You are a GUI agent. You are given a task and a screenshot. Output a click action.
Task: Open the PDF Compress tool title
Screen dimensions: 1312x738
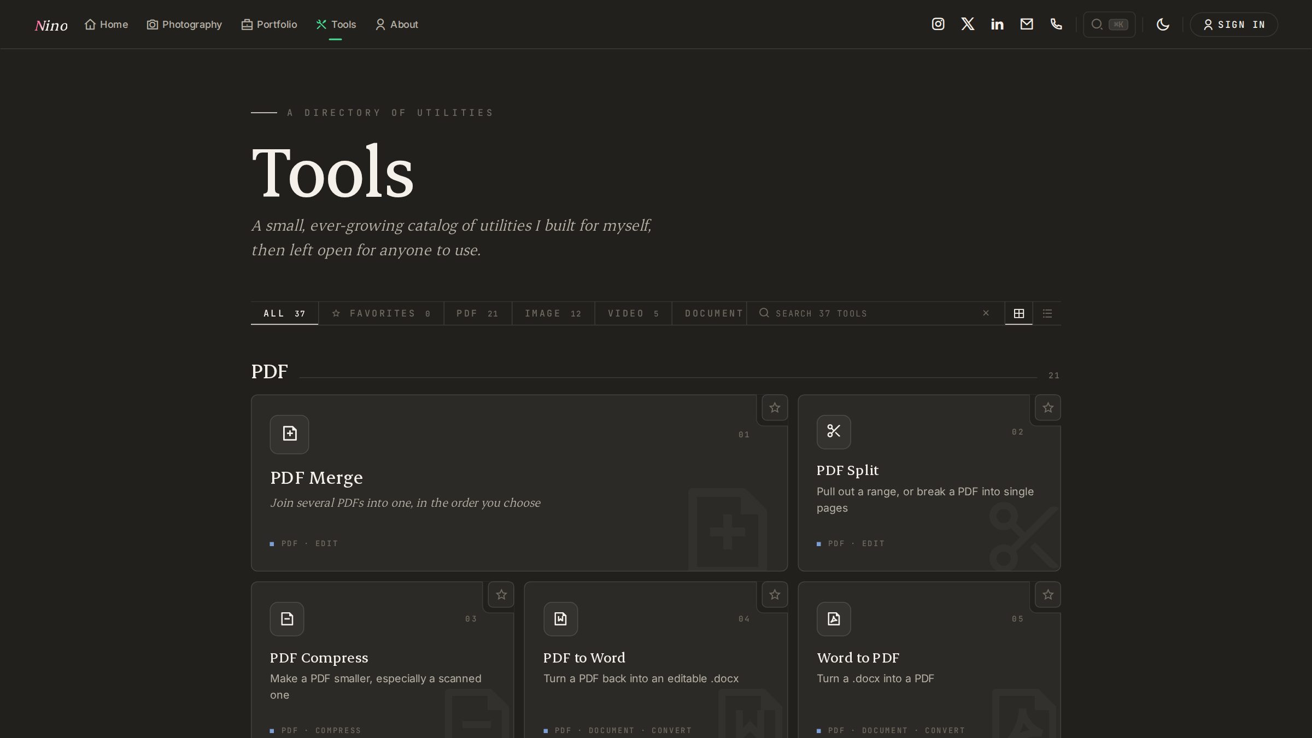click(x=319, y=658)
